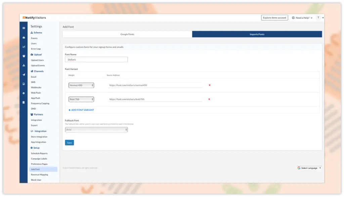Select the paper plane campaigns icon

[x=24, y=75]
